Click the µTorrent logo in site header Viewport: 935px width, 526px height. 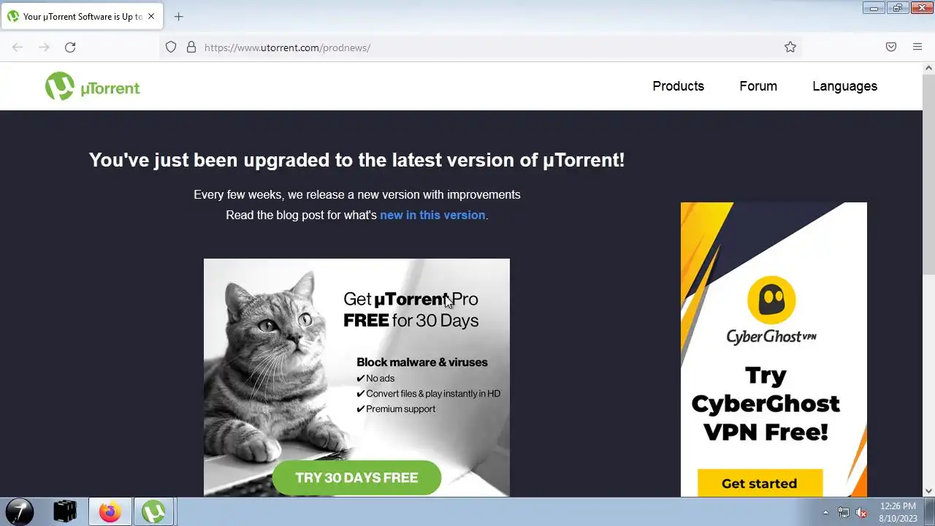click(92, 86)
